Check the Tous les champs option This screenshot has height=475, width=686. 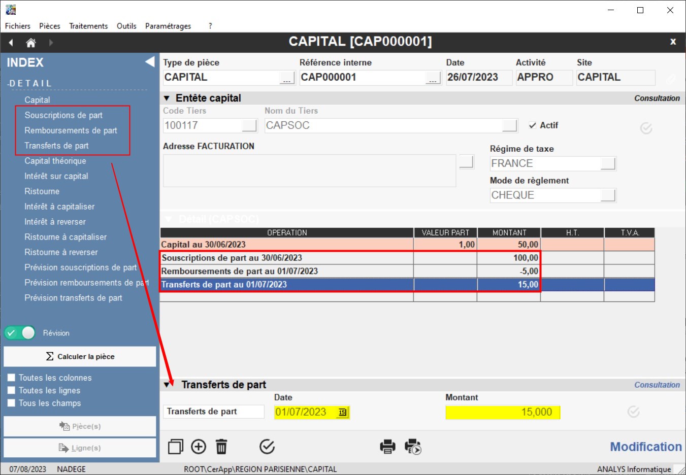coord(11,403)
